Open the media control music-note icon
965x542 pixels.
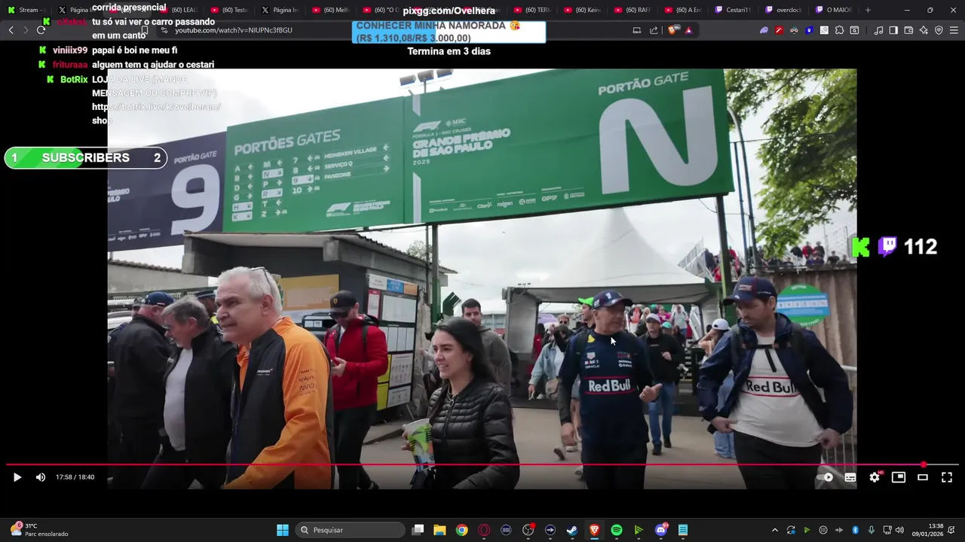tap(878, 30)
